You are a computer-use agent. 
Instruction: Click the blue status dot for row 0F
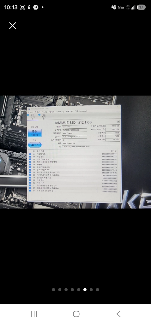point(30,191)
